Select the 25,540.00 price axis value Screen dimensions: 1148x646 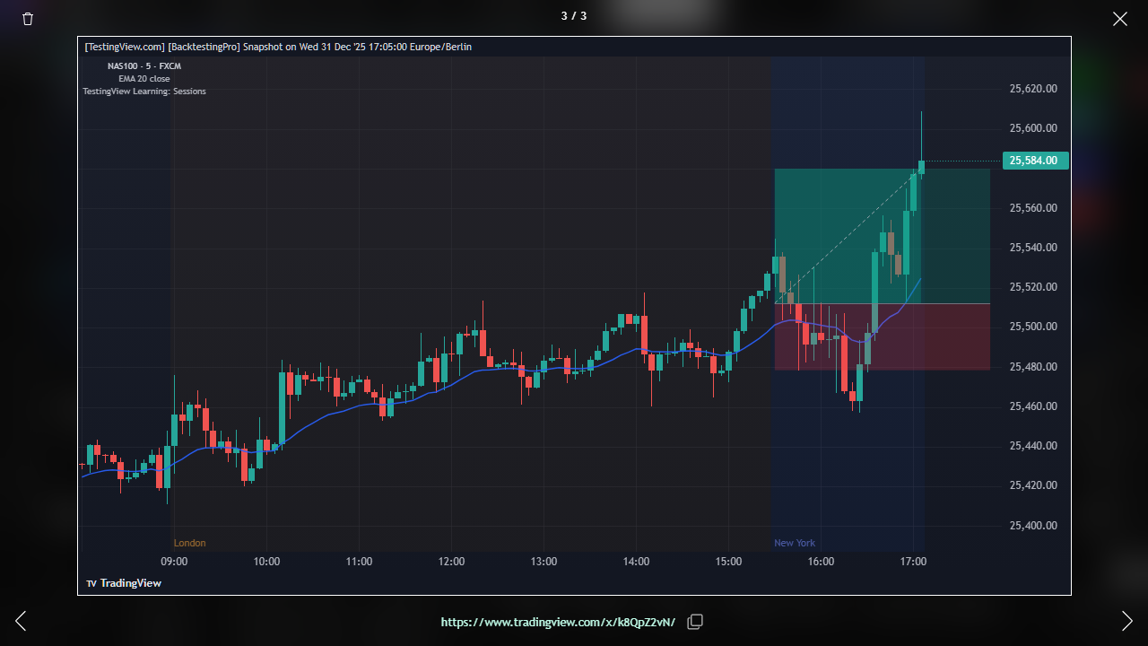pyautogui.click(x=1033, y=248)
